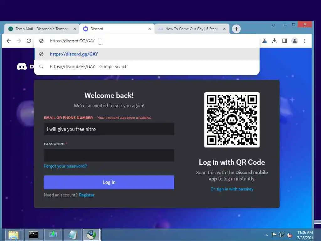Image resolution: width=321 pixels, height=241 pixels.
Task: Click the Discord login QR code
Action: 232,120
